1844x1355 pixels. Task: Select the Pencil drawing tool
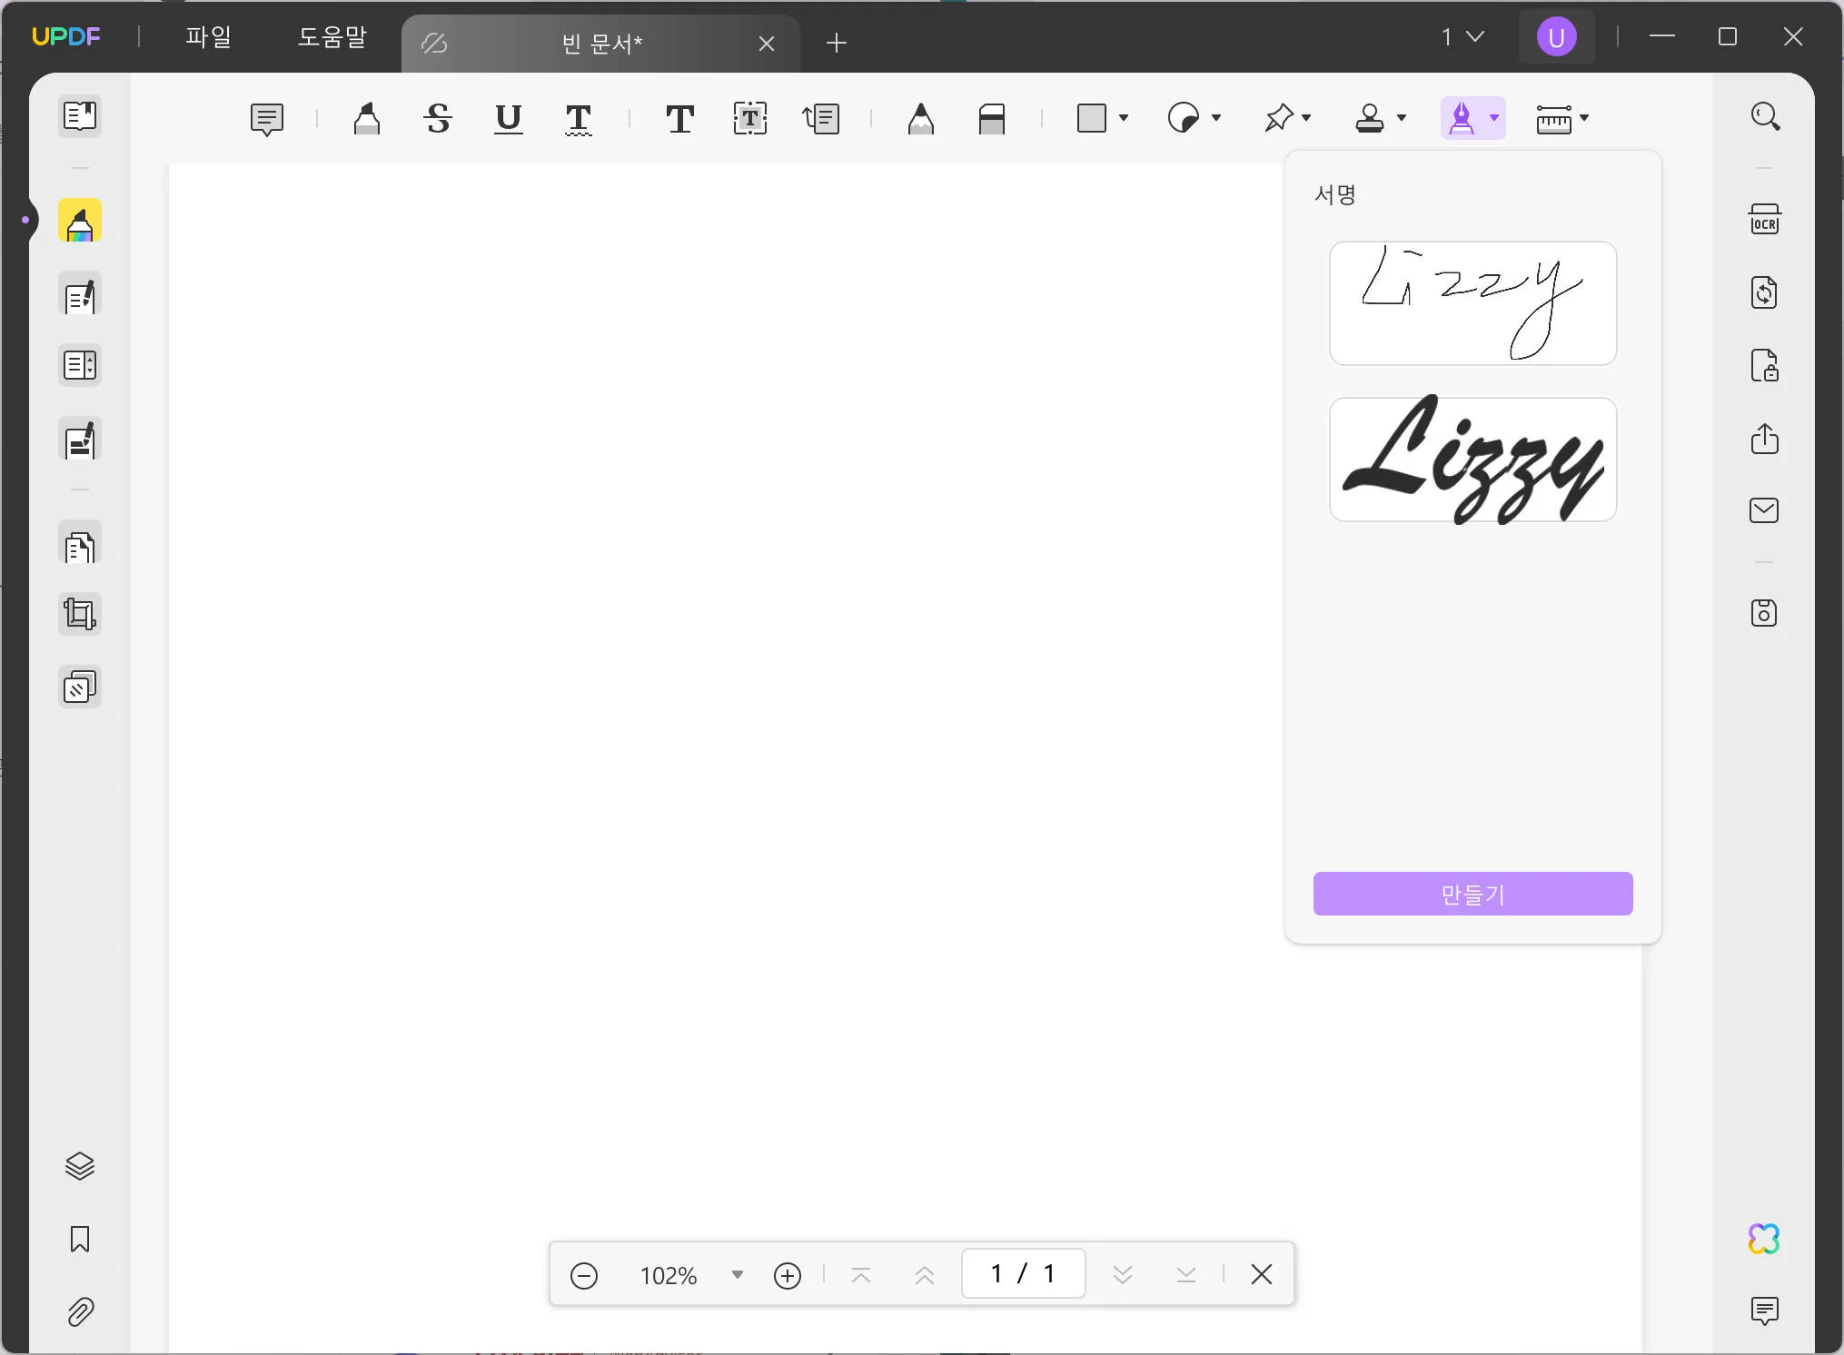pos(921,119)
